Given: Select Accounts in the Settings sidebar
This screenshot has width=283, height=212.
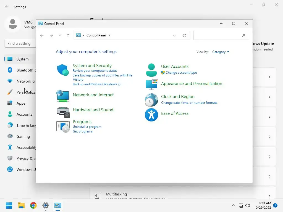Looking at the screenshot, I should 20,114.
